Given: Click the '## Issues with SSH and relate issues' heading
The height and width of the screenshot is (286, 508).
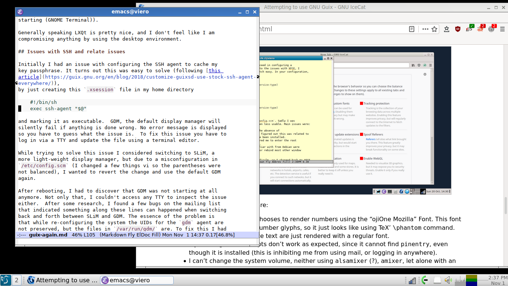Looking at the screenshot, I should click(72, 51).
